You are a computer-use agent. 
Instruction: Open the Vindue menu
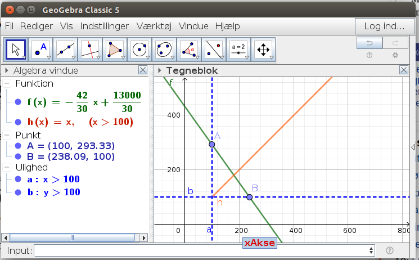pyautogui.click(x=193, y=26)
